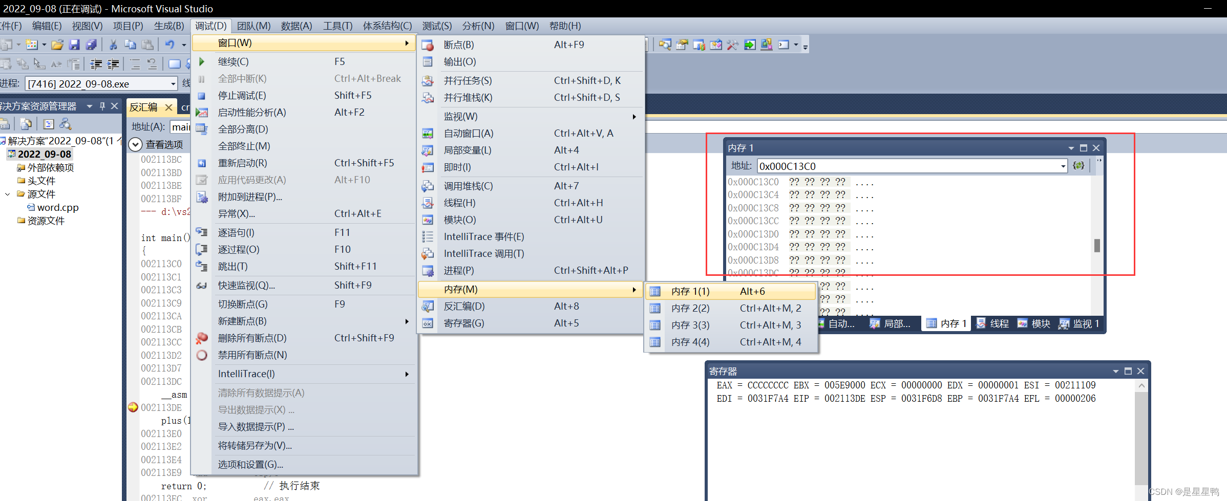The image size is (1227, 501).
Task: Click the Comment Out Lines icon
Action: click(x=135, y=64)
